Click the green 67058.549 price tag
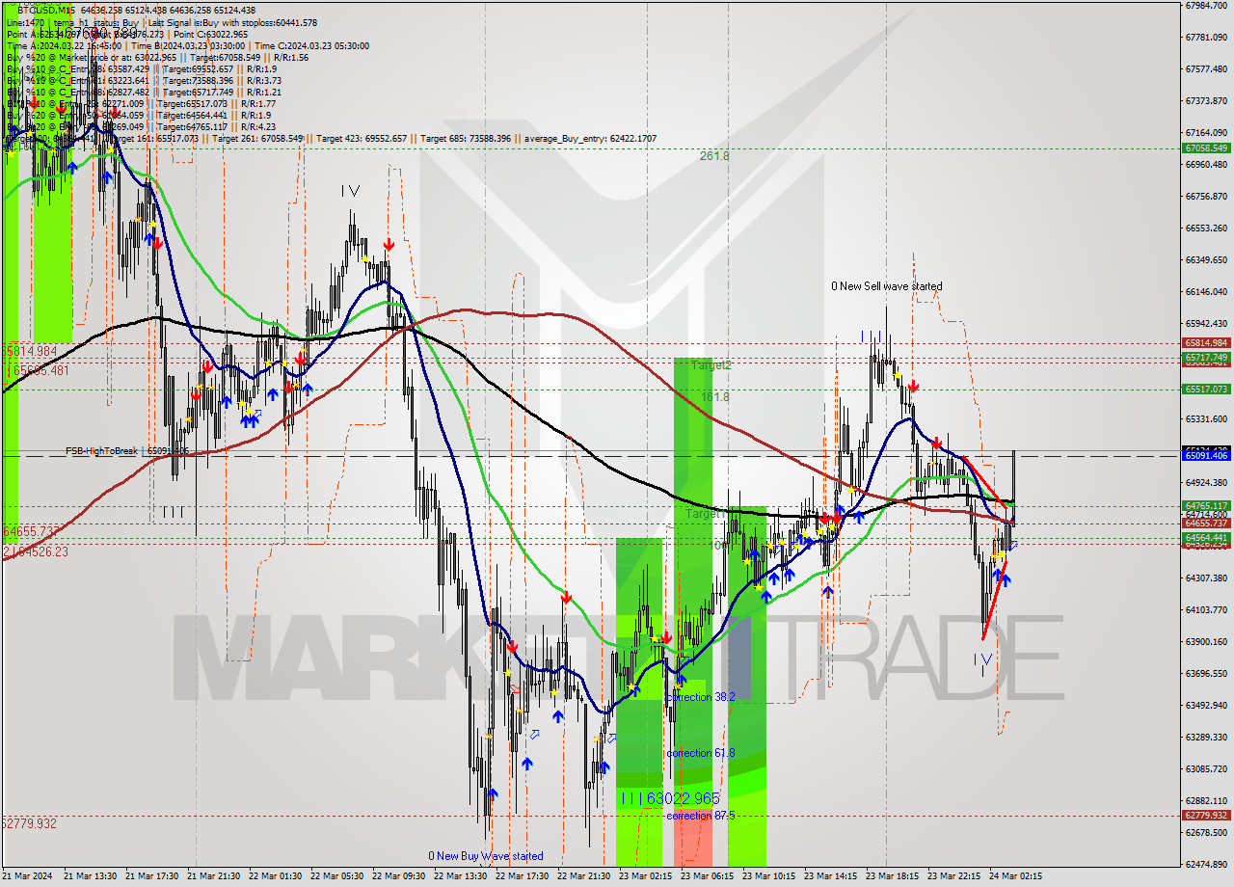The height and width of the screenshot is (887, 1234). (x=1205, y=148)
